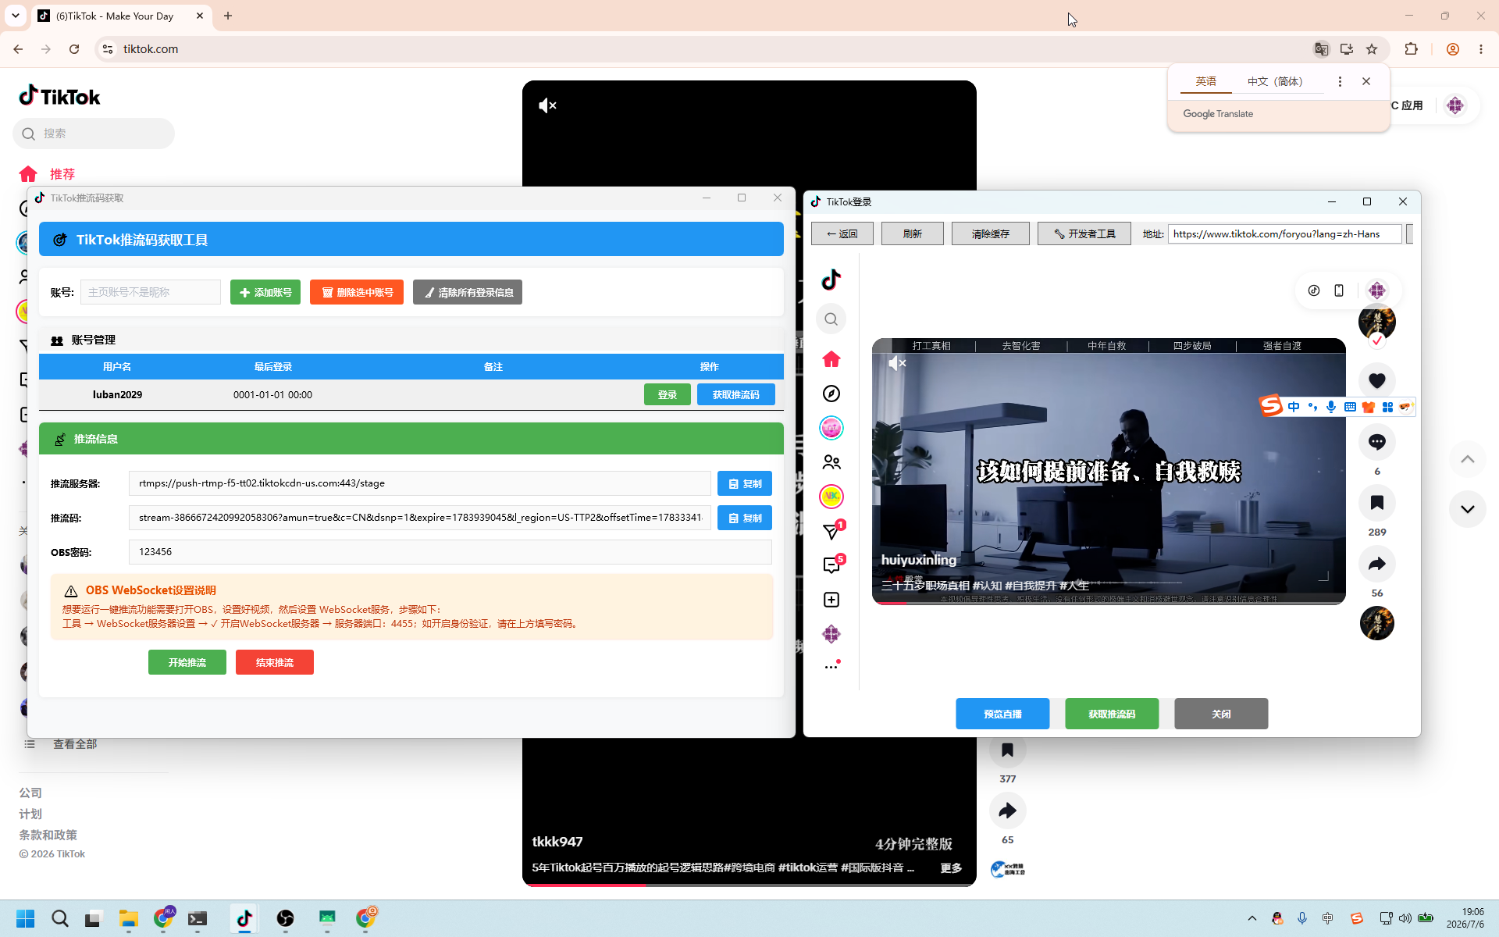Screen dimensions: 1499x937
Task: Unmute the huiyuxinling video in the login window
Action: click(897, 363)
